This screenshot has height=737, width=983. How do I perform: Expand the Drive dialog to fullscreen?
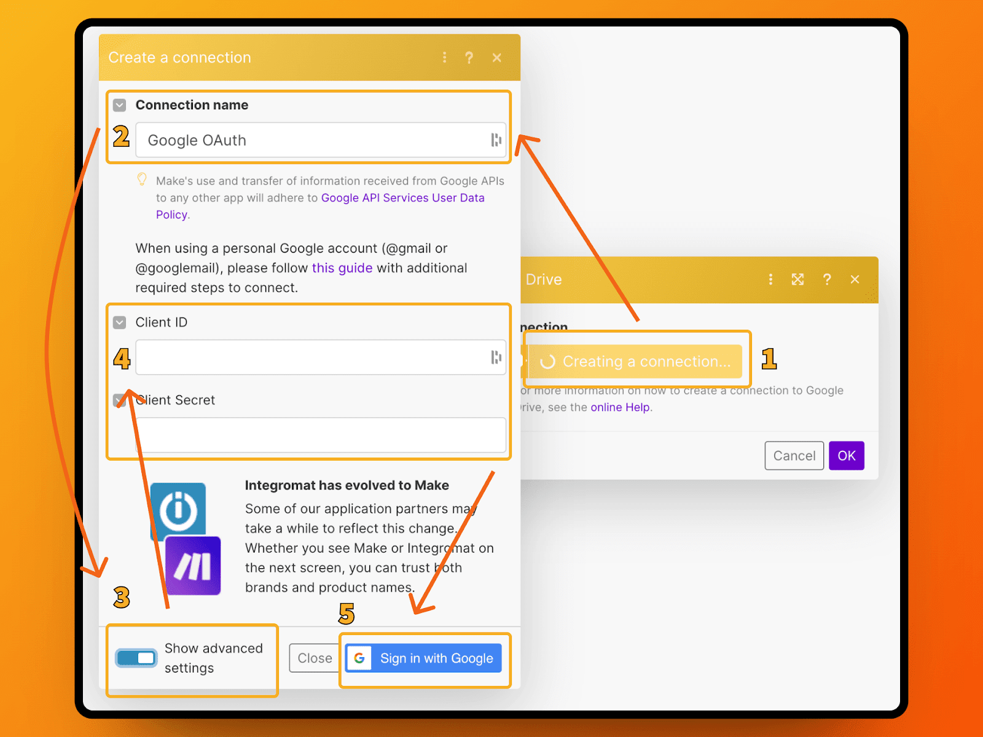pyautogui.click(x=797, y=279)
